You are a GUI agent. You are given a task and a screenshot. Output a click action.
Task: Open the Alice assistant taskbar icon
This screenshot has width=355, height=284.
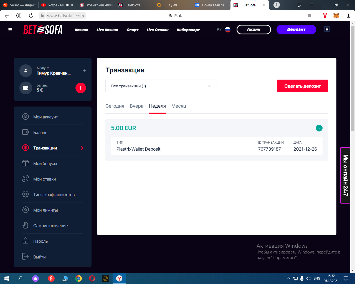(x=35, y=278)
